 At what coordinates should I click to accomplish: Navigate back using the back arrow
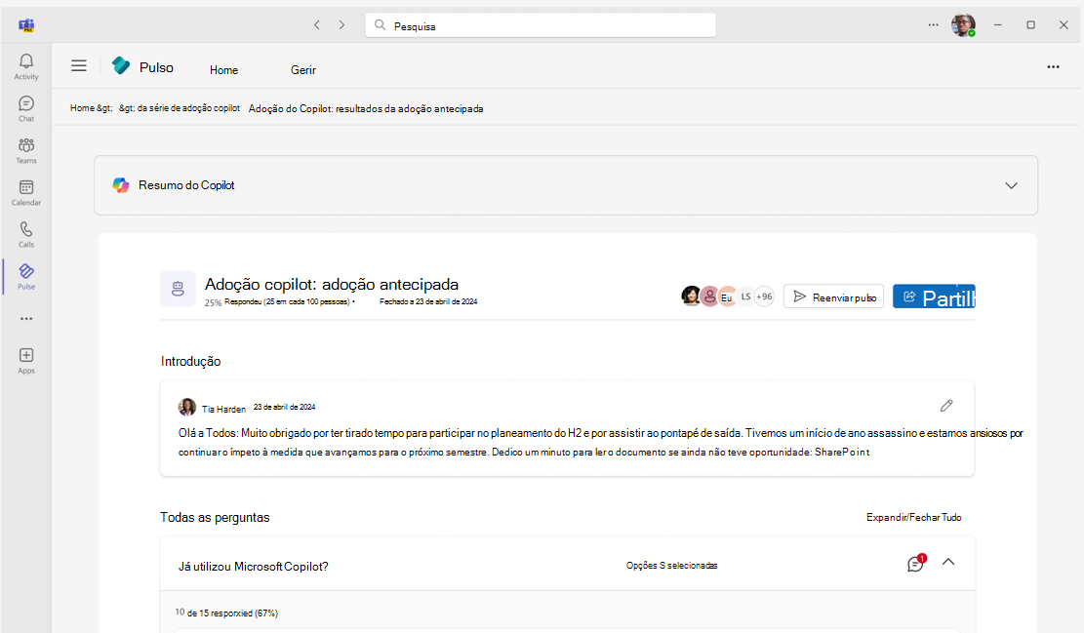316,25
